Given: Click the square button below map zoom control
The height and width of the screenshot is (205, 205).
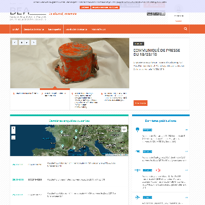Looking at the screenshot, I should click(13, 138).
